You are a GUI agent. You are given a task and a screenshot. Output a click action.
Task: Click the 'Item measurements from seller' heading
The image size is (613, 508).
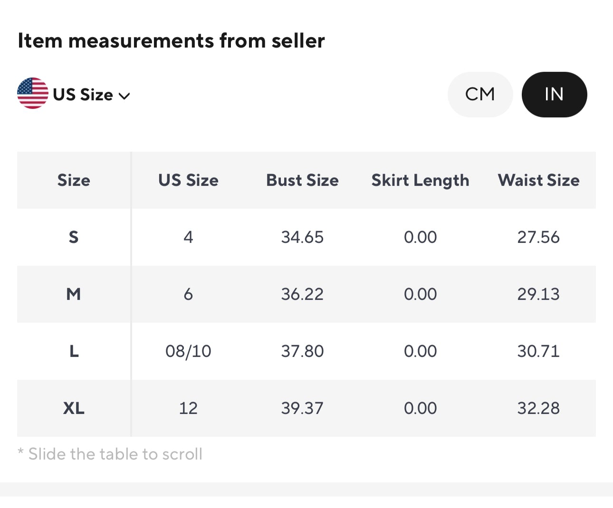point(171,41)
